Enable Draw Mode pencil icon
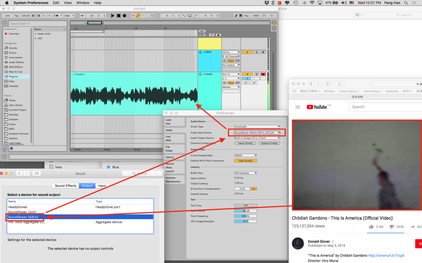This screenshot has height=263, width=422. point(236,16)
